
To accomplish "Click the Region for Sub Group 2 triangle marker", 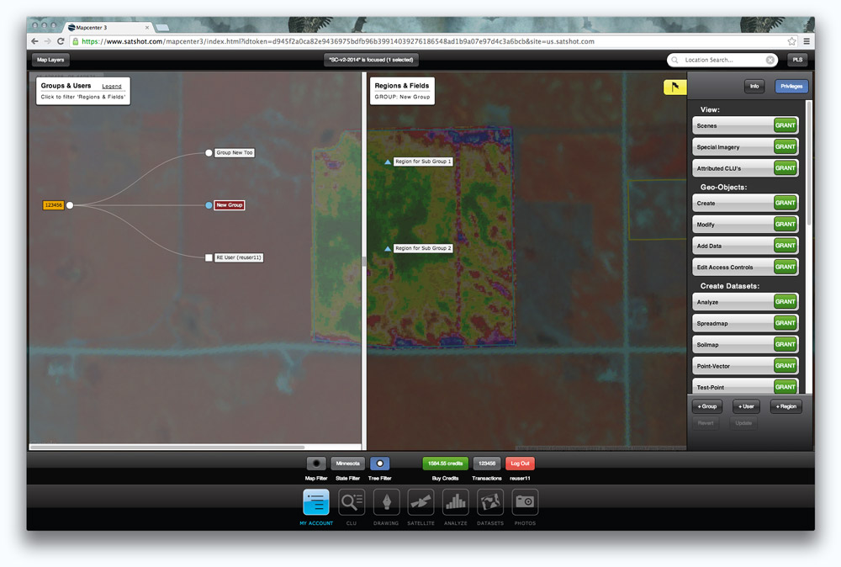I will tap(387, 248).
